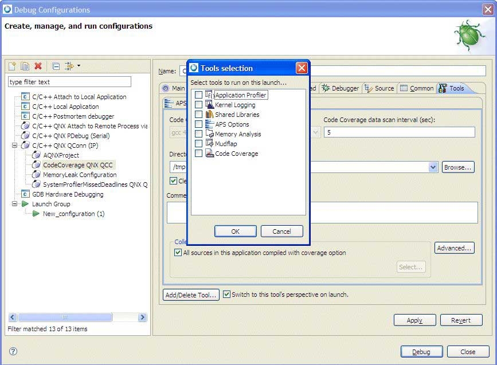
Task: Uncheck sources compiled with coverage option
Action: (178, 252)
